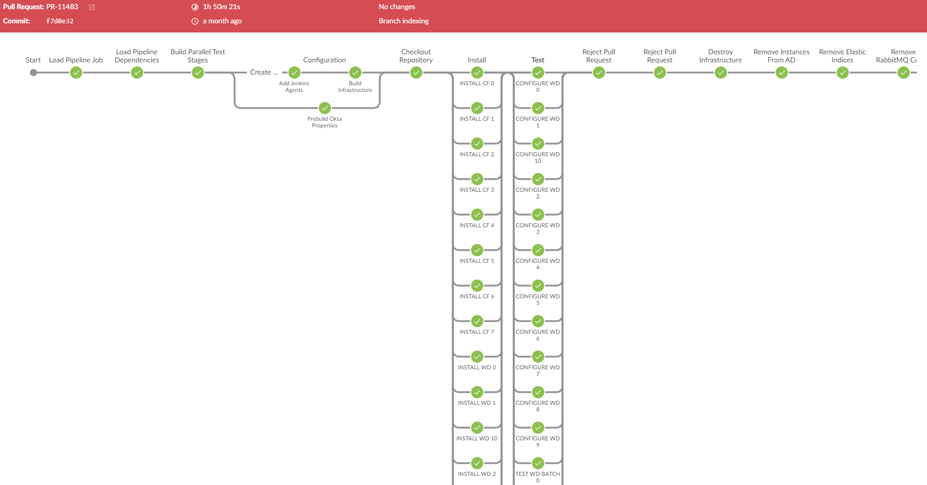Click the Build Parallel Test Stages node
Image resolution: width=927 pixels, height=485 pixels.
[198, 73]
